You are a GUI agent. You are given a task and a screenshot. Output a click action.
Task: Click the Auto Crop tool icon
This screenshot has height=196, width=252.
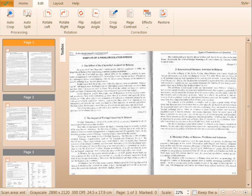click(x=10, y=14)
